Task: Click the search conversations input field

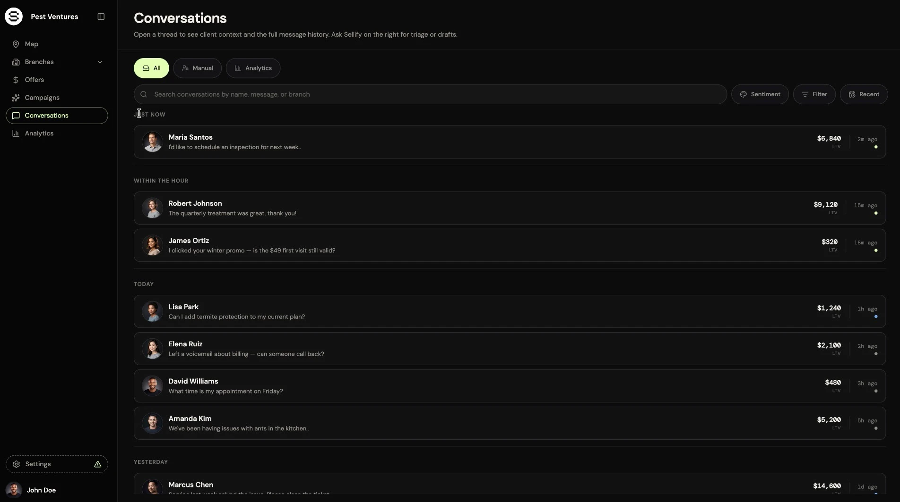Action: (430, 94)
